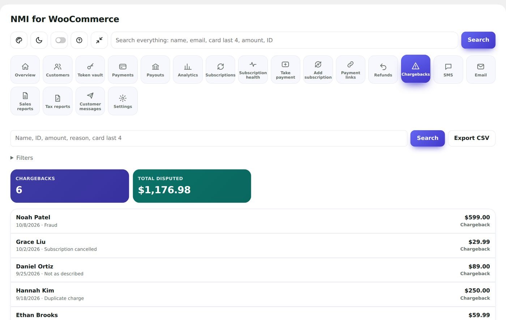Click the Chargebacks count card

(x=70, y=186)
